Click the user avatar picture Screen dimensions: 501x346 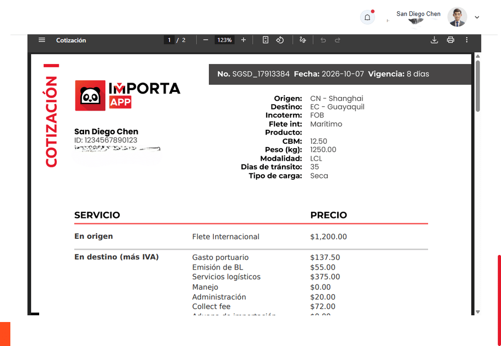click(x=457, y=17)
